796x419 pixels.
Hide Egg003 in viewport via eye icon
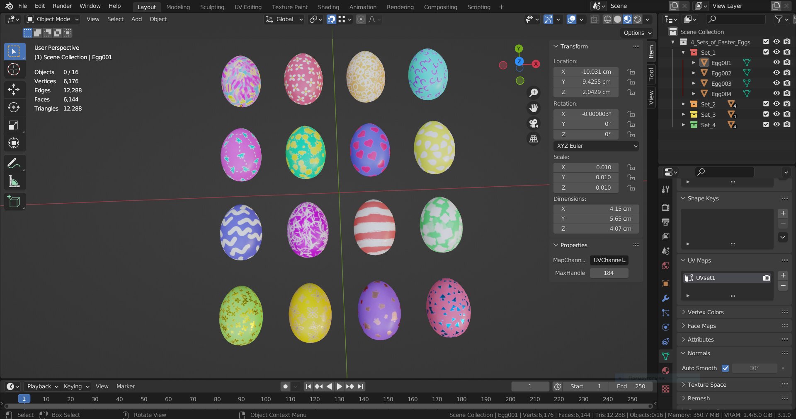(777, 83)
